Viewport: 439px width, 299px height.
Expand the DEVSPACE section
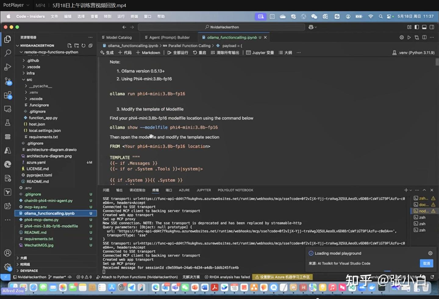tap(29, 271)
